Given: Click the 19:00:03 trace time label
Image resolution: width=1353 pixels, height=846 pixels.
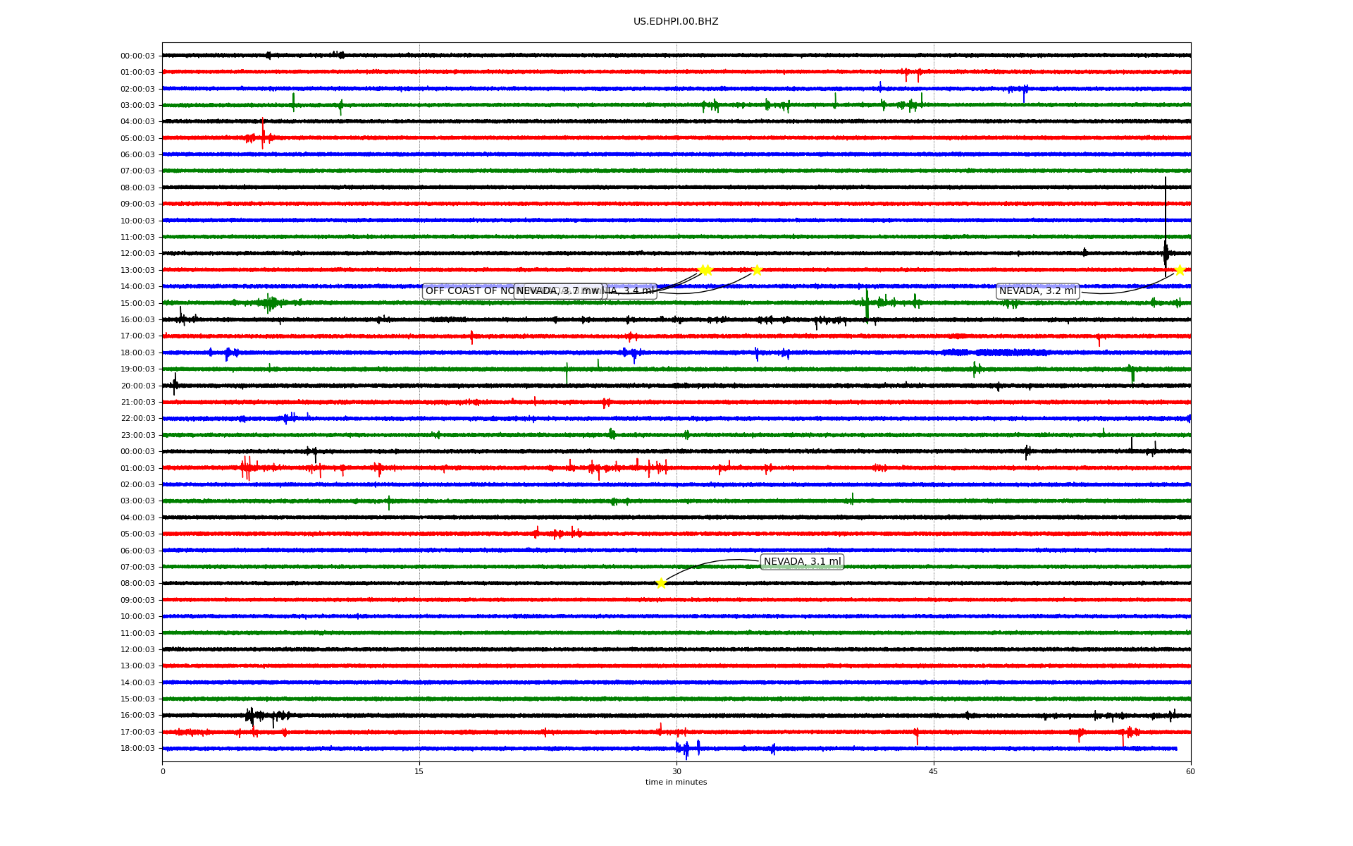Looking at the screenshot, I should (x=137, y=369).
